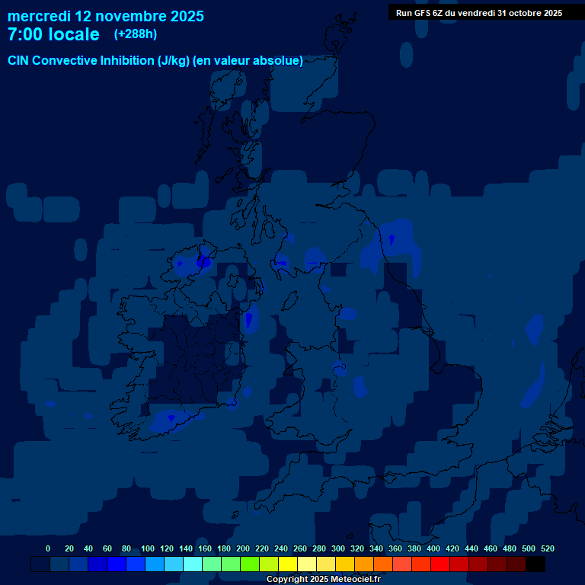This screenshot has width=585, height=585.
Task: Click the dark maroon swatch under 460
Action: pos(497,564)
